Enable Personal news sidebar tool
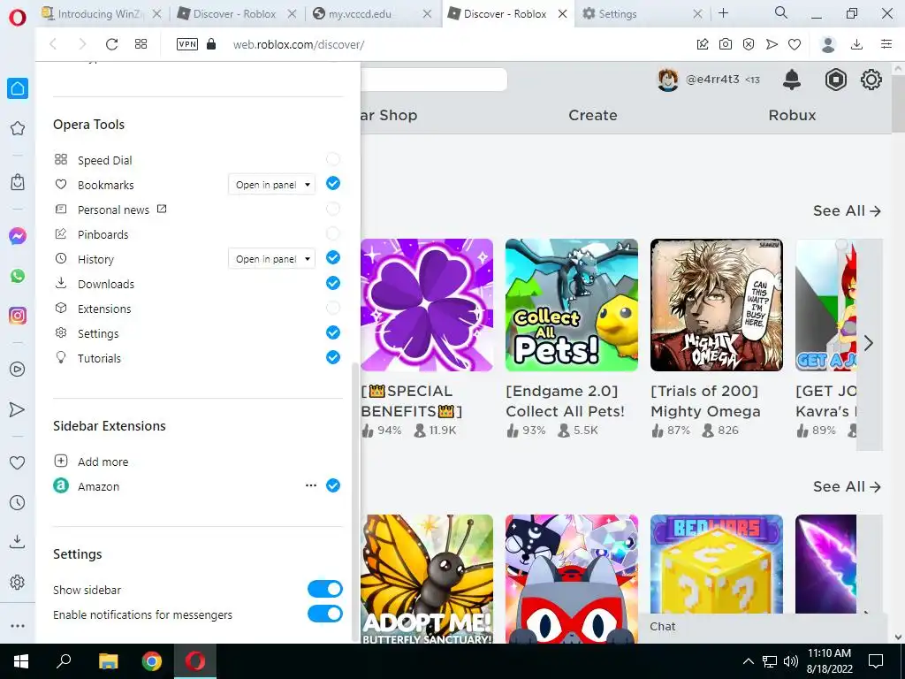The image size is (905, 679). [x=333, y=209]
